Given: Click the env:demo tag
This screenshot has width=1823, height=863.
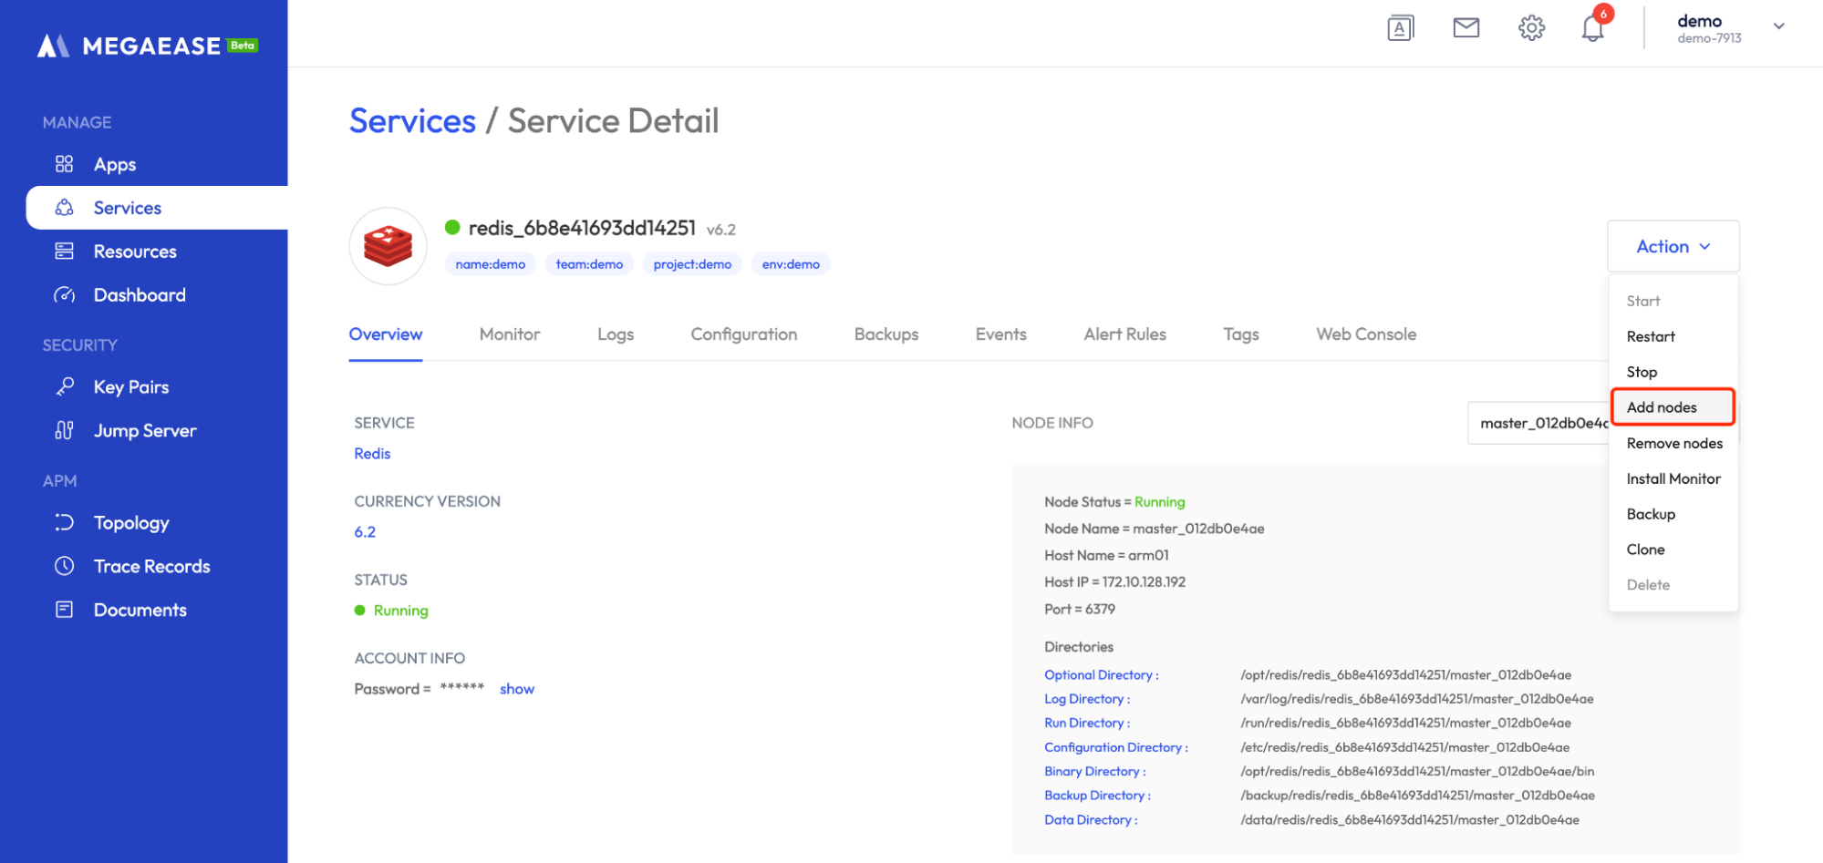Looking at the screenshot, I should pos(791,264).
